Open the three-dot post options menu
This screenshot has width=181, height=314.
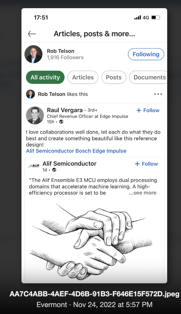point(158,94)
